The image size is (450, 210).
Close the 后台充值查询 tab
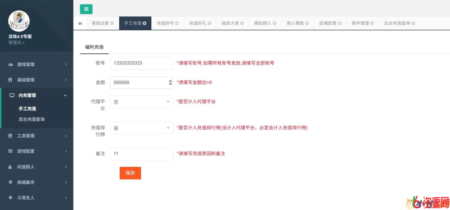point(413,24)
